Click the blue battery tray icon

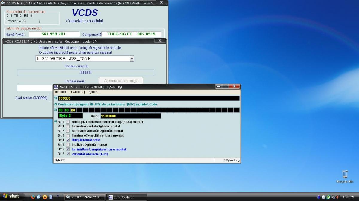point(319,197)
